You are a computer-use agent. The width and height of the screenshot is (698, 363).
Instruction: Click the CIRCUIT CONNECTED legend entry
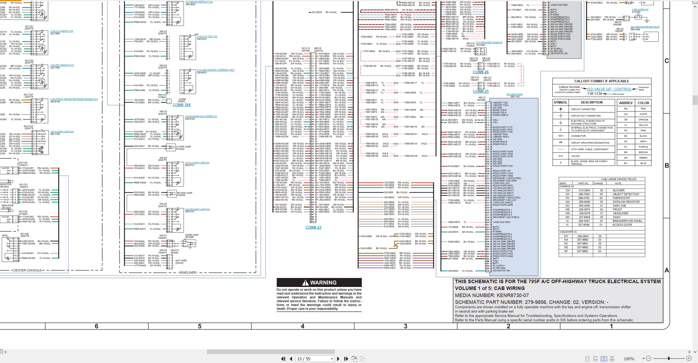[x=583, y=109]
